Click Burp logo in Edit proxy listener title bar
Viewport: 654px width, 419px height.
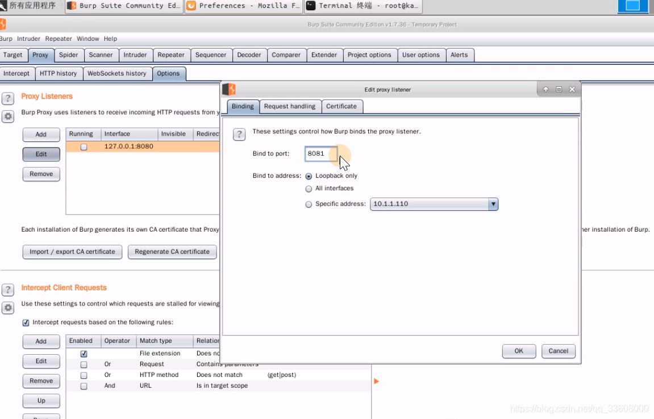point(229,89)
